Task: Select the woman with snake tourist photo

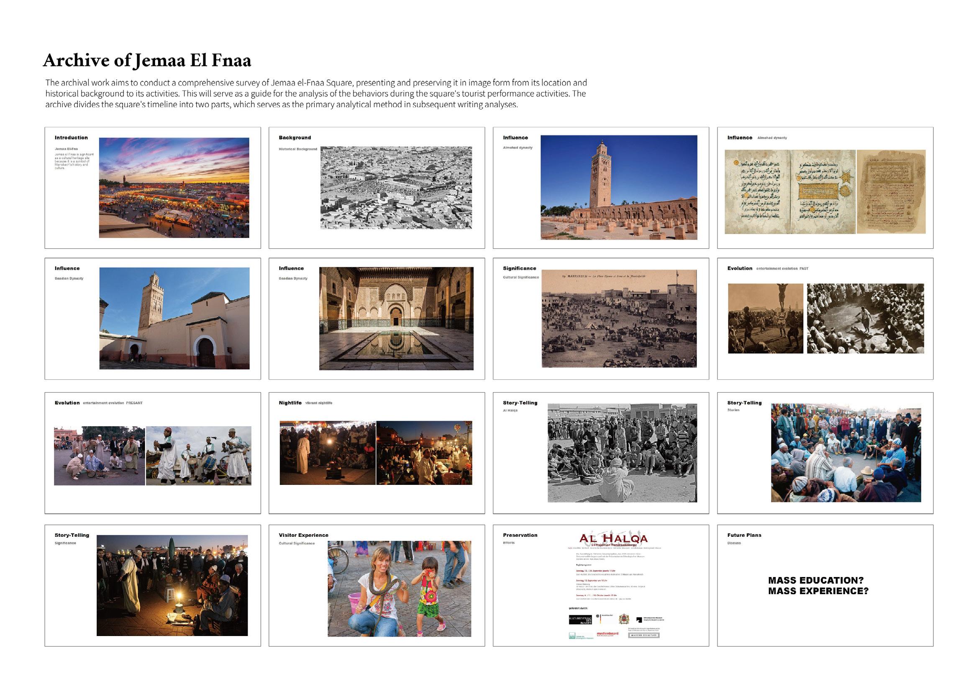Action: [399, 589]
